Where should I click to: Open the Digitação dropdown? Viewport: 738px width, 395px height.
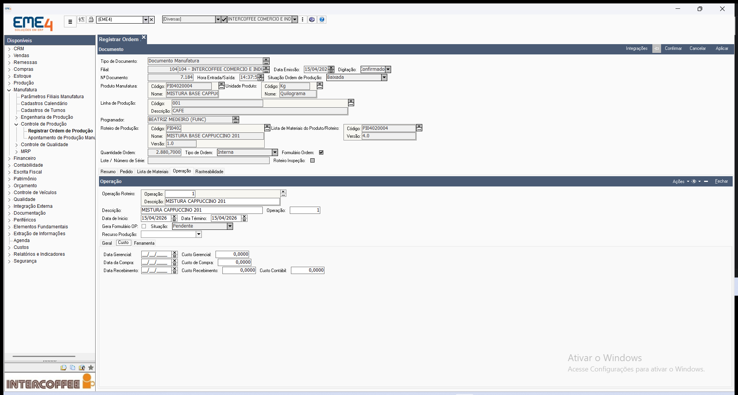pyautogui.click(x=388, y=70)
